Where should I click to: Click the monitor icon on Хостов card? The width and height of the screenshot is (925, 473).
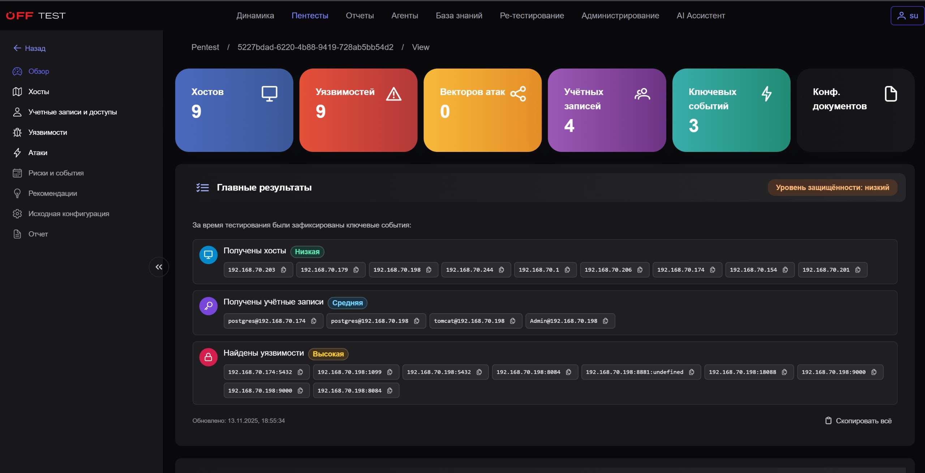coord(270,94)
